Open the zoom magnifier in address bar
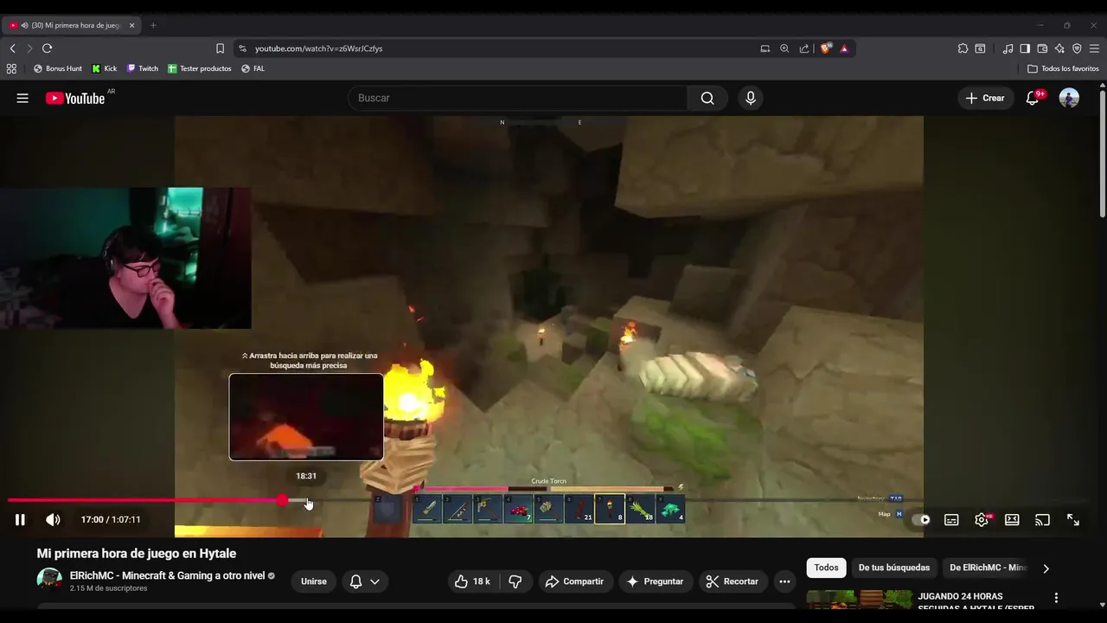Image resolution: width=1107 pixels, height=623 pixels. click(x=784, y=48)
